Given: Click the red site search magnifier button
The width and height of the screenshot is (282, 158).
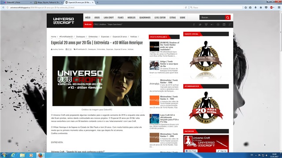Looking at the screenshot, I should pos(228,18).
